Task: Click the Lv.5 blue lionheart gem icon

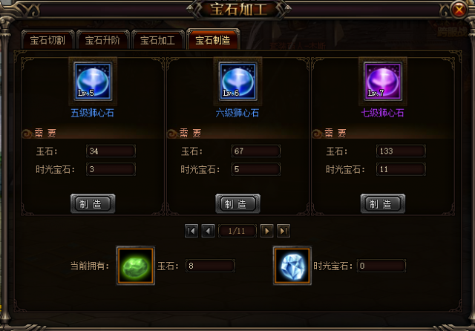Action: 93,82
